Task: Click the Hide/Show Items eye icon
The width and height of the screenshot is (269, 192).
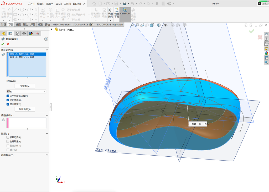Action: point(165,25)
